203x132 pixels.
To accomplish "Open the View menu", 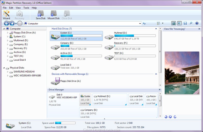I will [x=18, y=8].
